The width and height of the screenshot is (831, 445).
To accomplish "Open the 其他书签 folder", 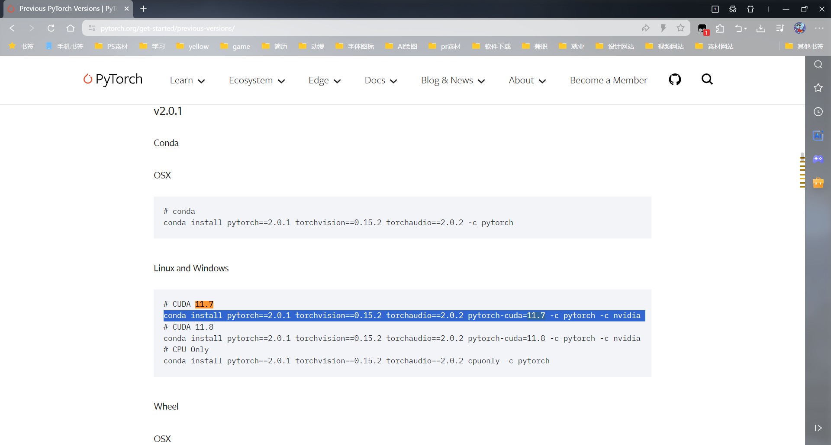I will point(805,46).
